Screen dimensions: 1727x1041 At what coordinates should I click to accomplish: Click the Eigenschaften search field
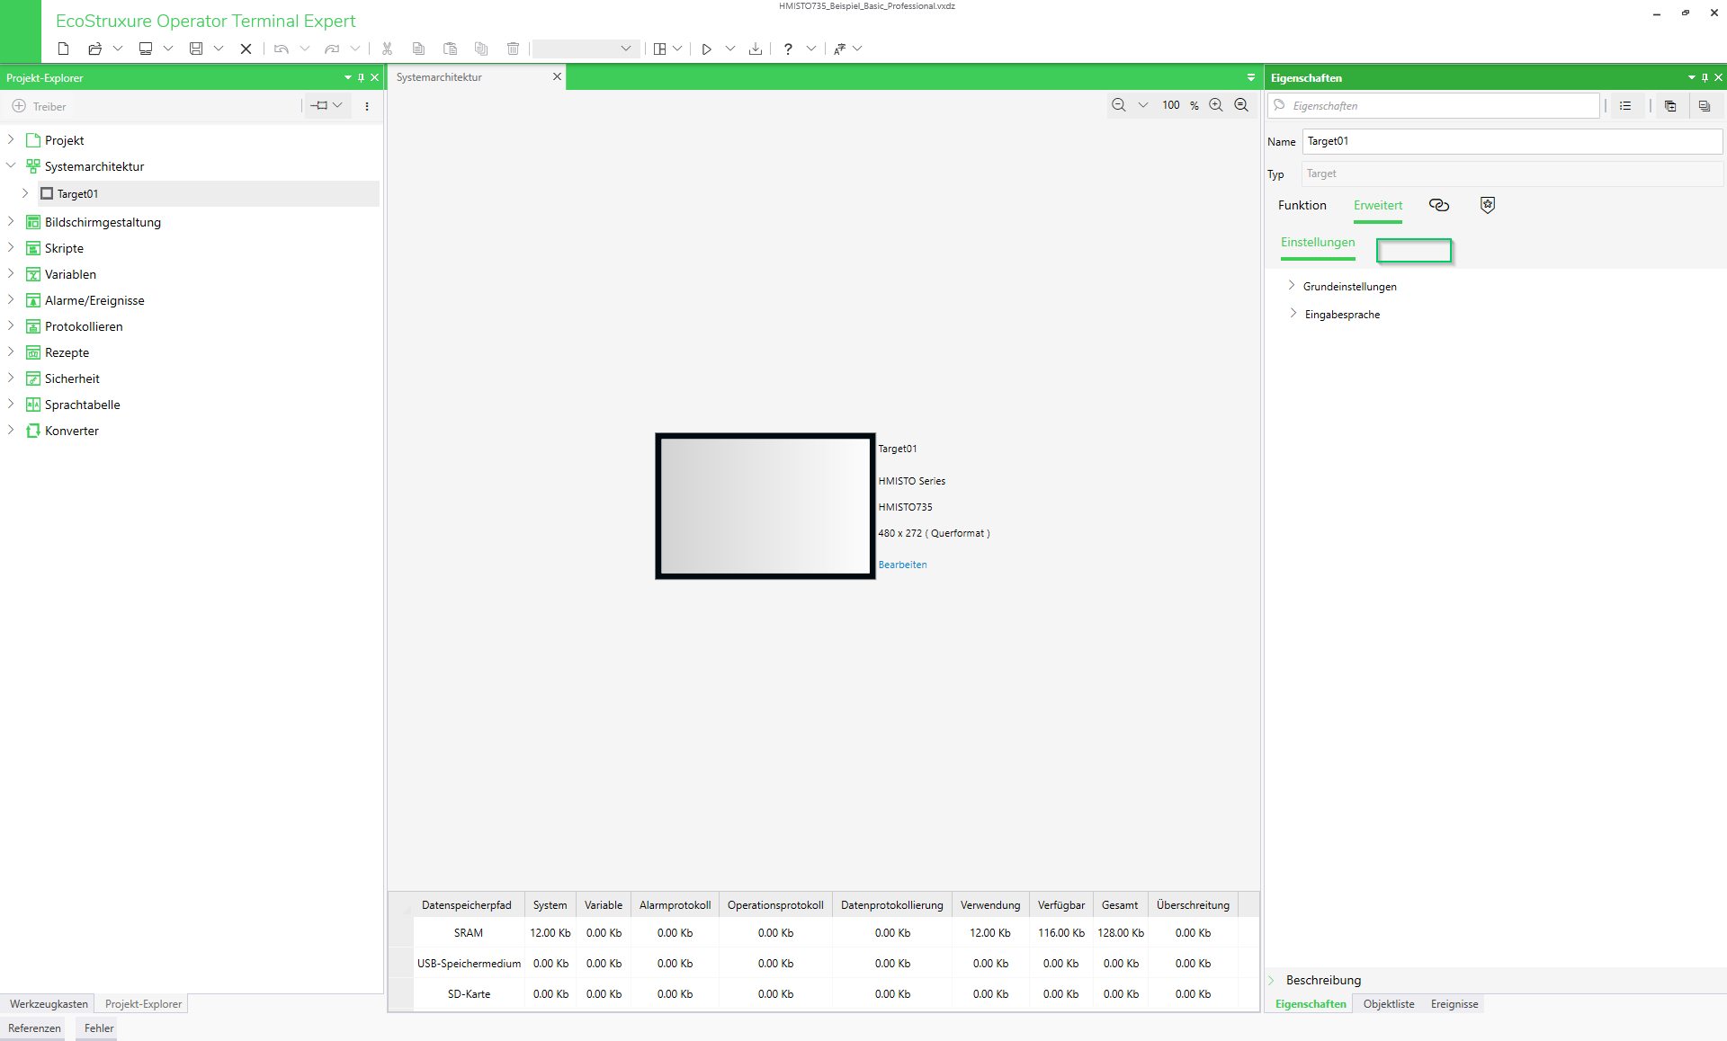coord(1434,106)
